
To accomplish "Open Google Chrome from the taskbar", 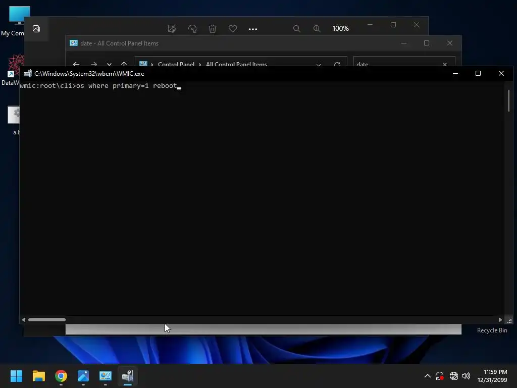I will pos(61,376).
